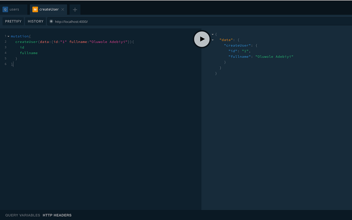Add a new tab with plus button
Screen dimensions: 352x220
pos(75,10)
